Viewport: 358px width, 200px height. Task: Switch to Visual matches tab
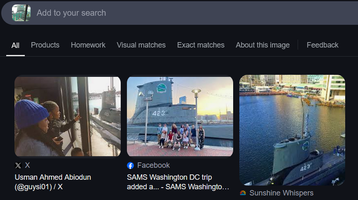point(141,45)
